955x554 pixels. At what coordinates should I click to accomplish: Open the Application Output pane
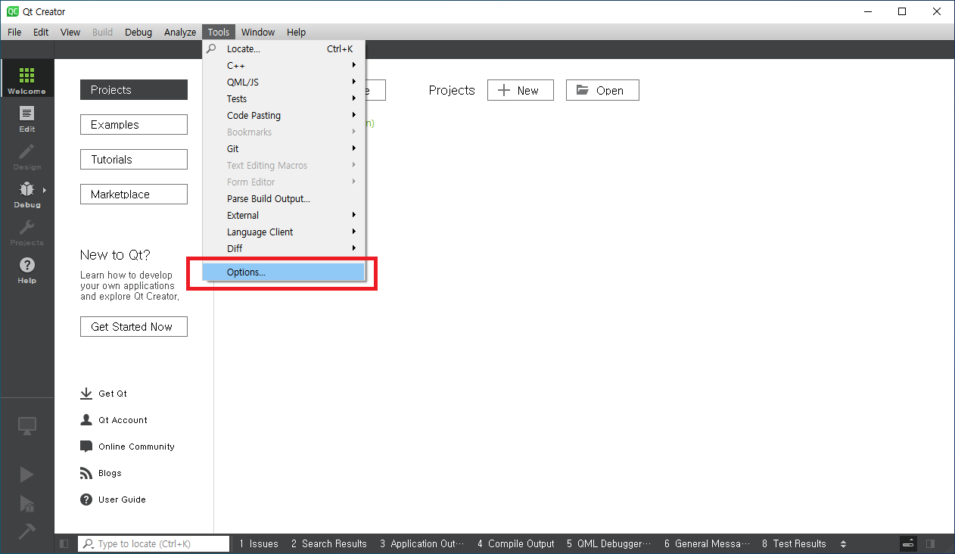point(423,543)
